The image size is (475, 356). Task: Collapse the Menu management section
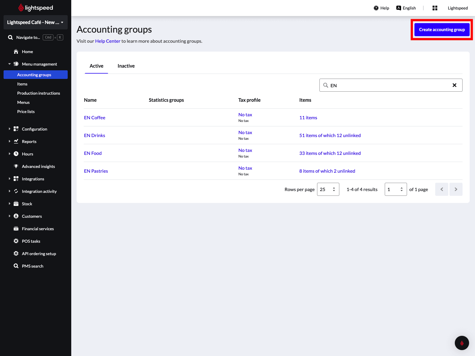(9, 64)
